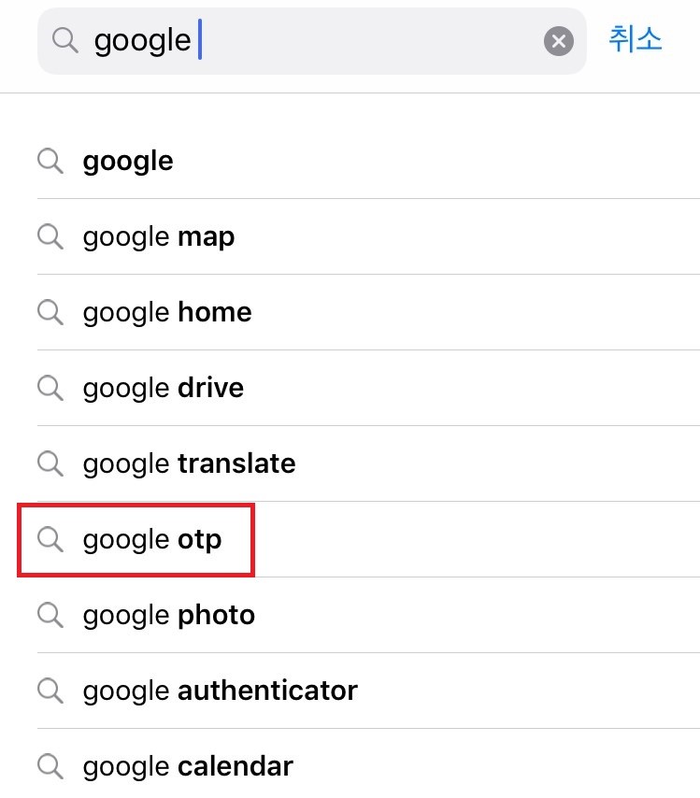Screen dimensions: 700x798
Task: Click inside the google search field
Action: 311,41
